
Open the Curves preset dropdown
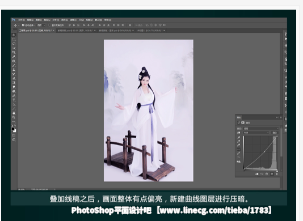click(260, 129)
